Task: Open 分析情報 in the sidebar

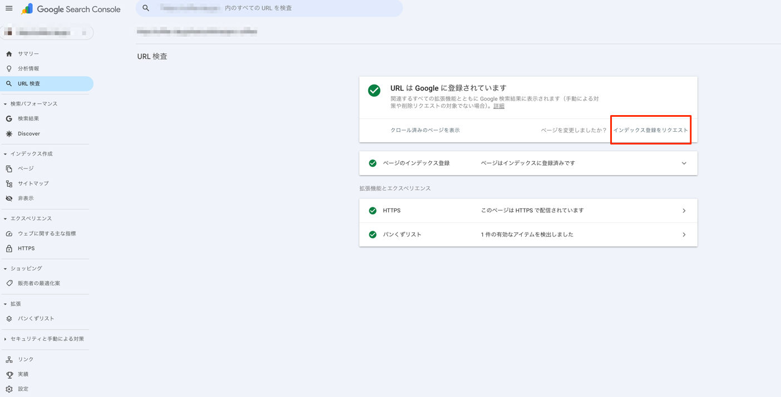Action: [28, 69]
